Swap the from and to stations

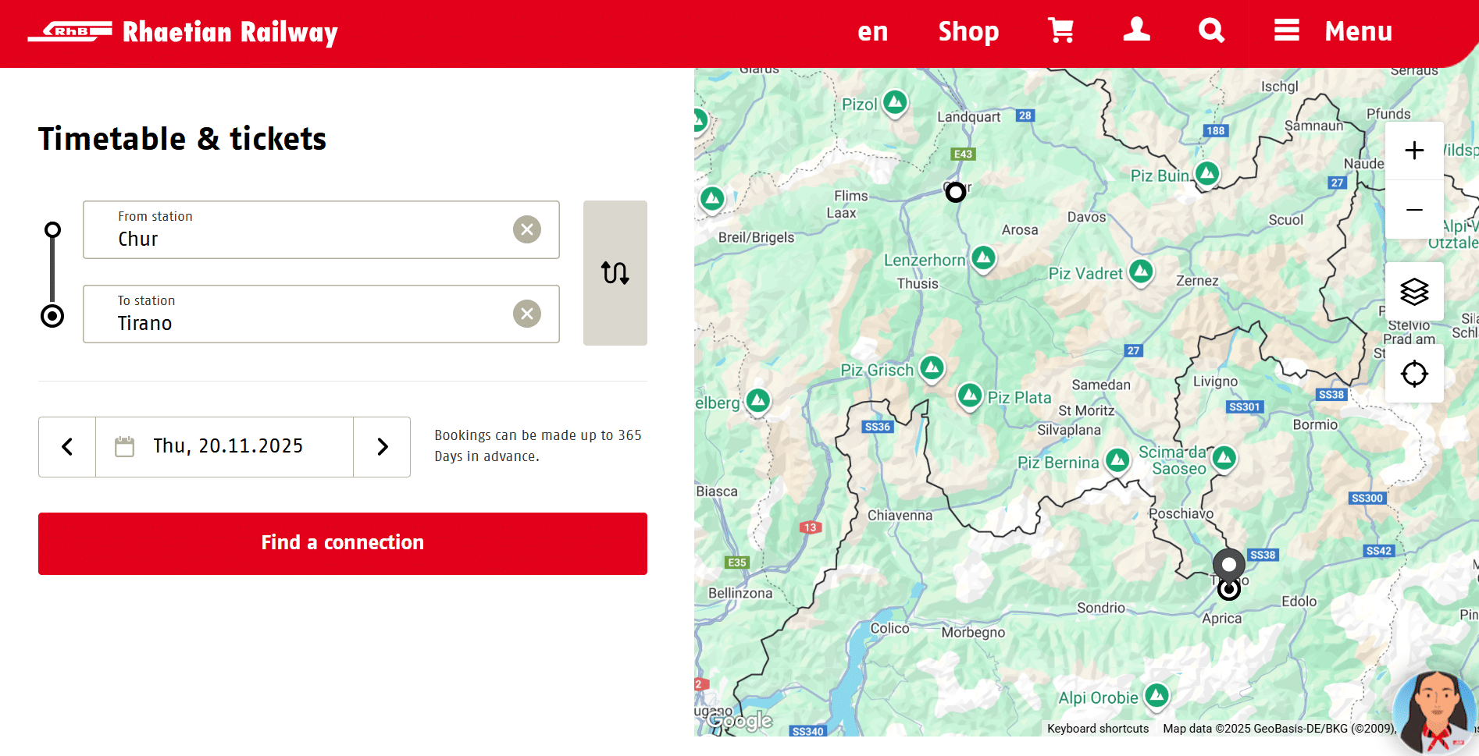[615, 273]
